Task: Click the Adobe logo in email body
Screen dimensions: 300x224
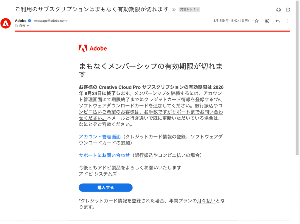Action: click(x=93, y=48)
